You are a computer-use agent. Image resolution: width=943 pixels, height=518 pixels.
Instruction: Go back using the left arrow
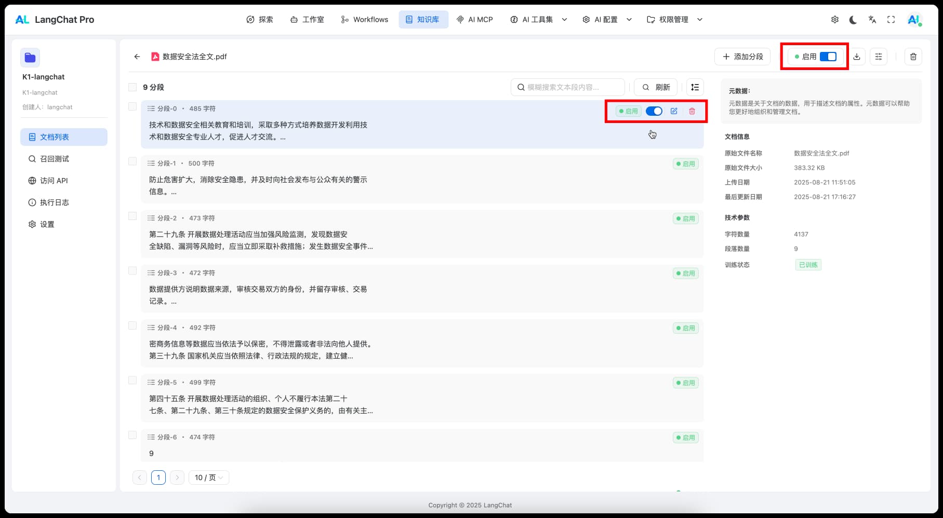137,57
